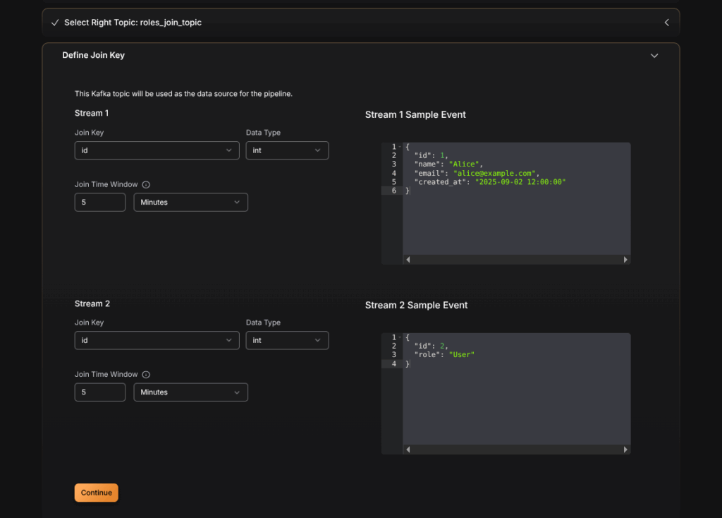Click the Stream 2 Join Time Window info icon

click(146, 375)
